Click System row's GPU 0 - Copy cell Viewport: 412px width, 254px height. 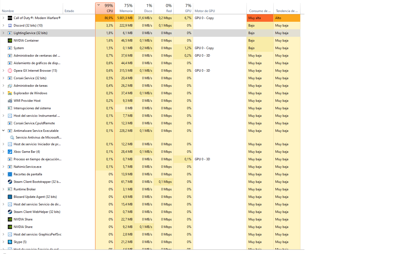point(220,48)
